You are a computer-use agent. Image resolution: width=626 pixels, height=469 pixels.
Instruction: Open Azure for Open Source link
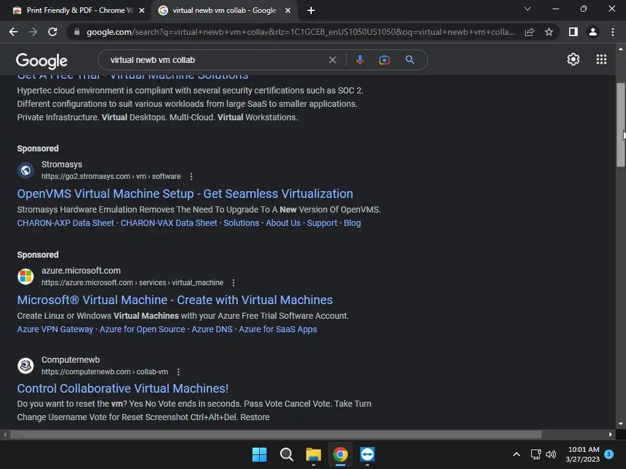pyautogui.click(x=142, y=329)
